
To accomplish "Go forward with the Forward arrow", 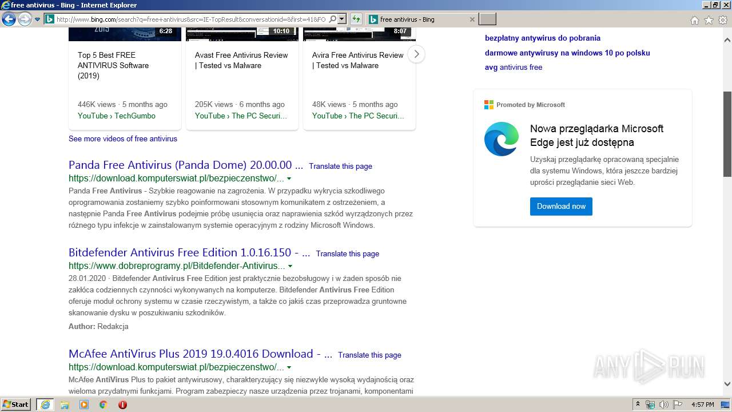I will 25,19.
